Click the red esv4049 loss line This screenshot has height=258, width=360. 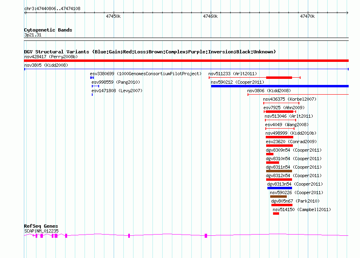click(280, 129)
